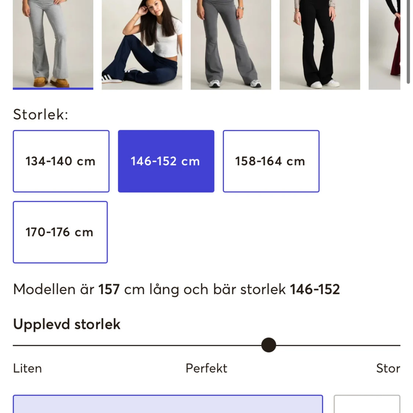Image resolution: width=413 pixels, height=413 pixels.
Task: Select the burgundy pants thumbnail
Action: pyautogui.click(x=384, y=44)
